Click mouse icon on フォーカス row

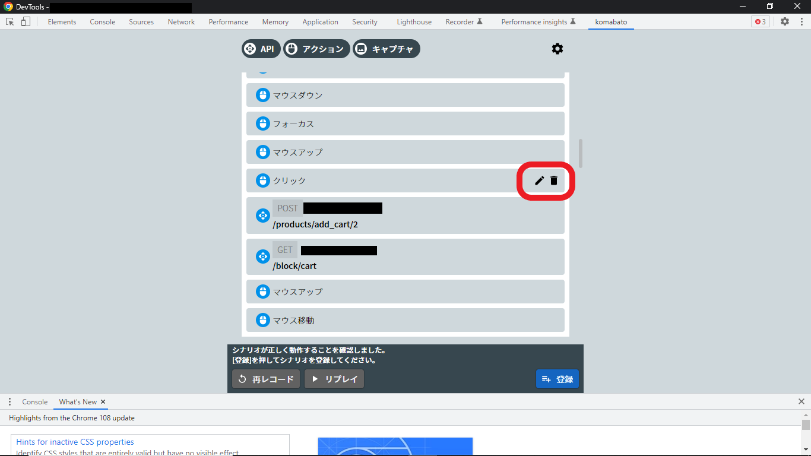click(262, 123)
